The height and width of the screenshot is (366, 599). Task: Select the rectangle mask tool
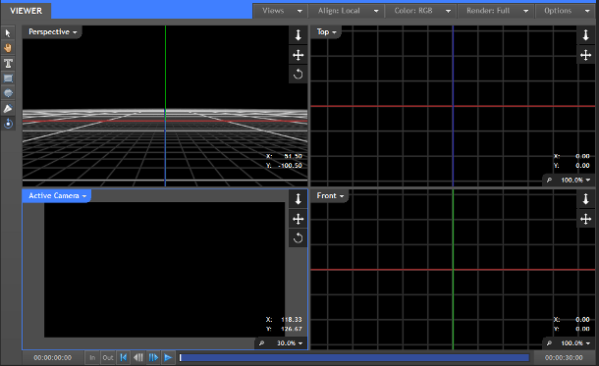tap(8, 78)
